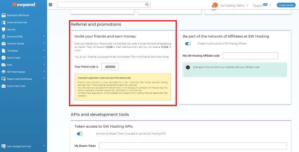Go to Security menu item
The image size is (299, 152).
pos(11,30)
